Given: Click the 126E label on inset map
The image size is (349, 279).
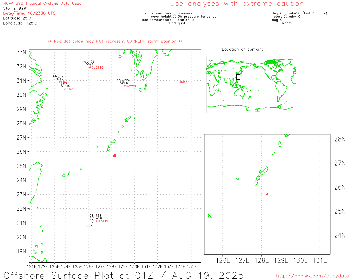Looking at the screenshot, I should coord(223,260).
